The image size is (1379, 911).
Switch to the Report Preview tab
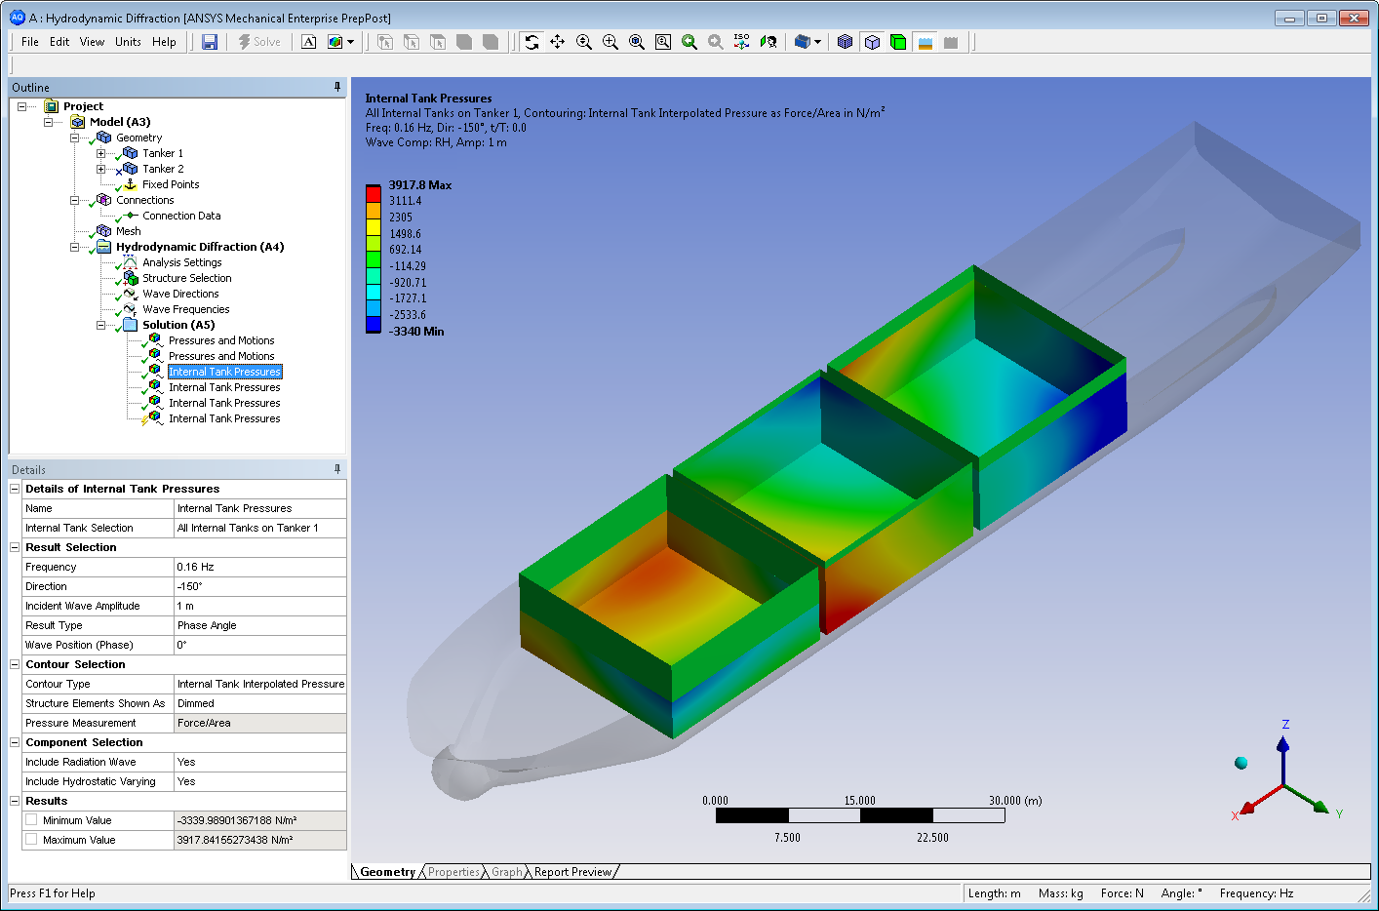pos(572,872)
